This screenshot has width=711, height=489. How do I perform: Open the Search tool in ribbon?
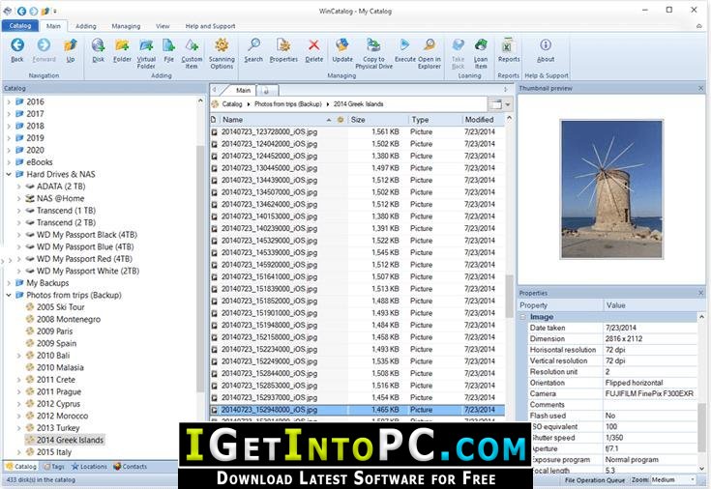pos(253,44)
